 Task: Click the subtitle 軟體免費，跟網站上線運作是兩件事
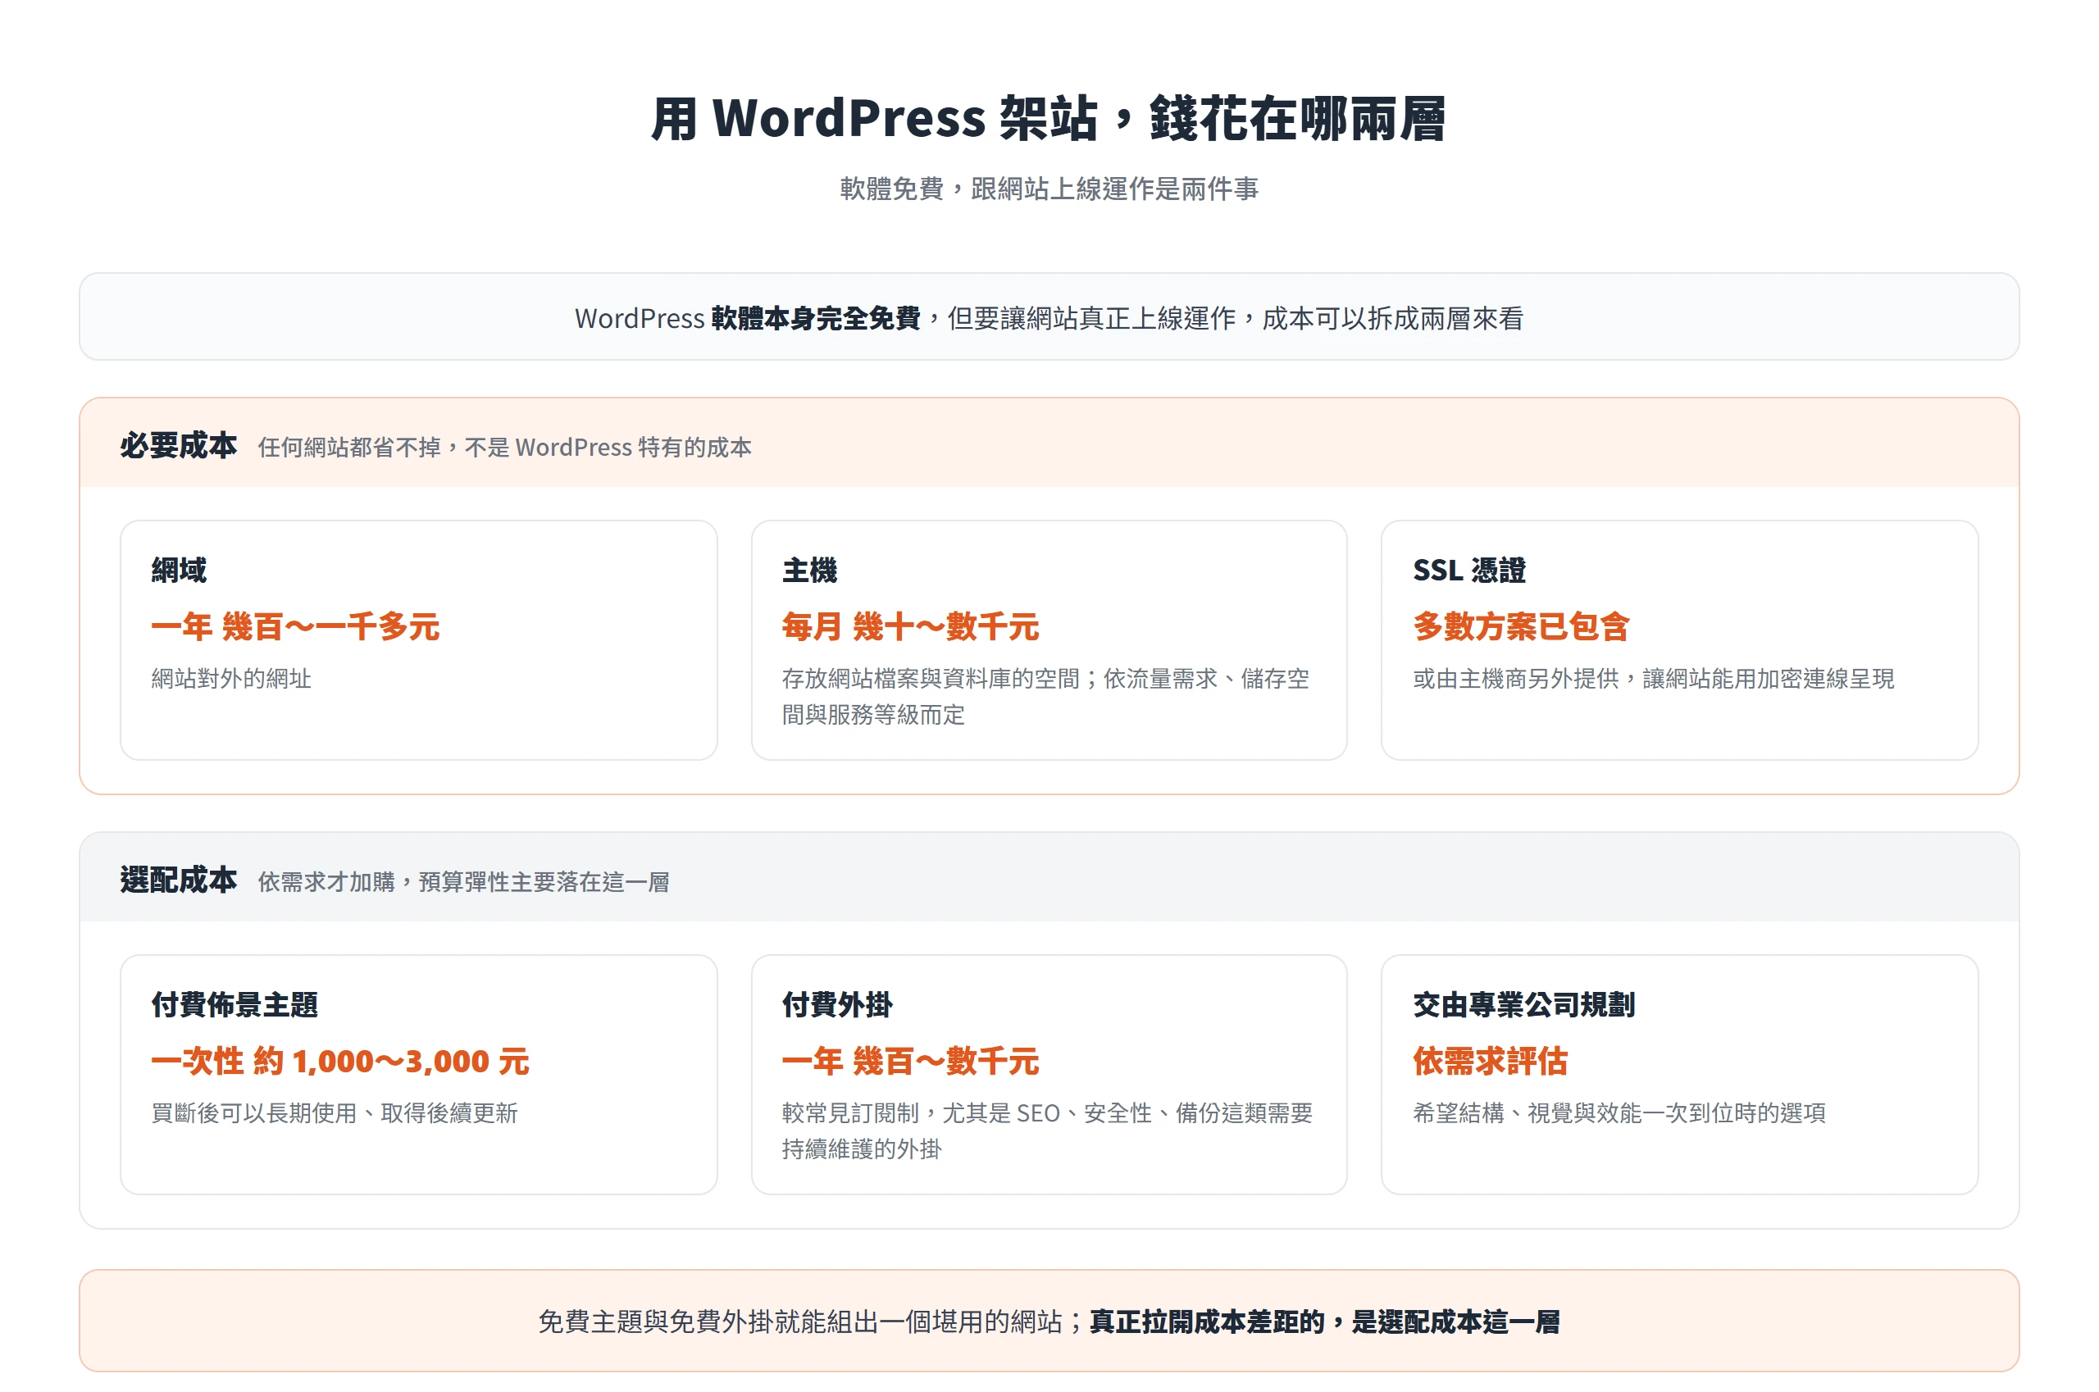pos(1049,189)
